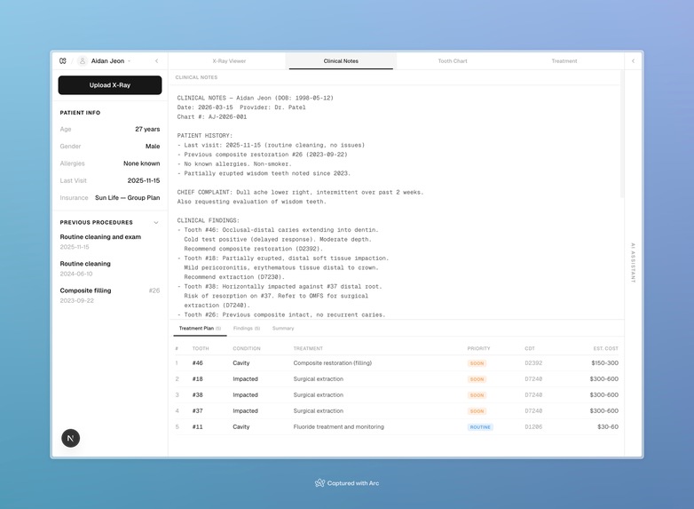Screen dimensions: 694x509
Task: Expand the AI Assistant panel chevron
Action: [x=633, y=60]
